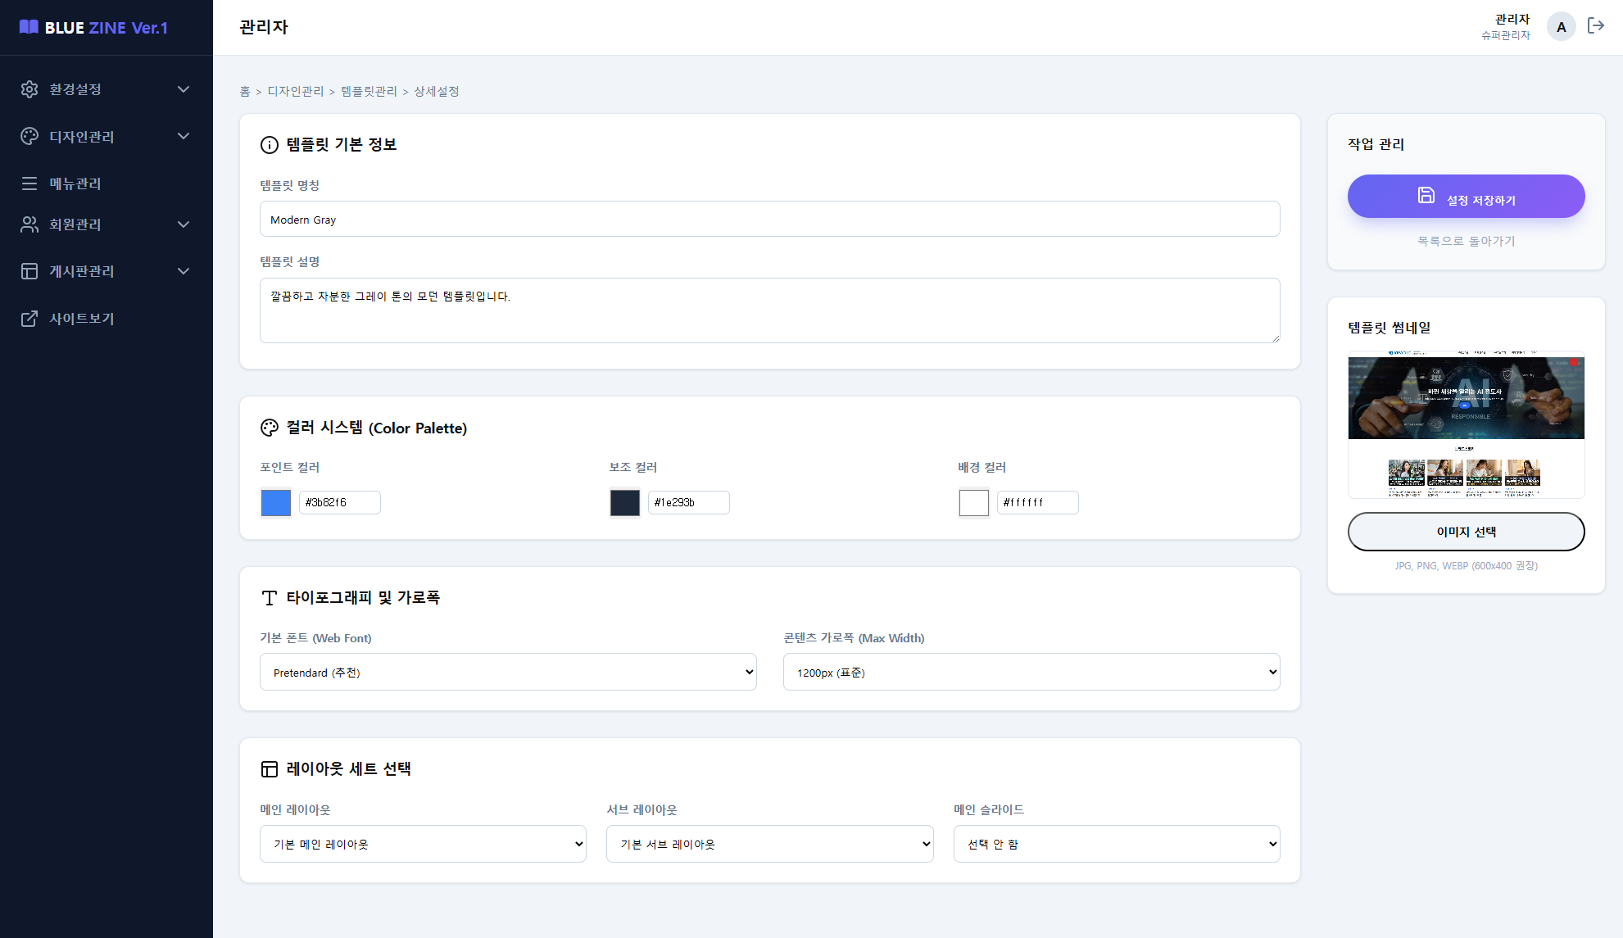
Task: Click the palette icon beside 컬러 시스템
Action: pyautogui.click(x=270, y=428)
